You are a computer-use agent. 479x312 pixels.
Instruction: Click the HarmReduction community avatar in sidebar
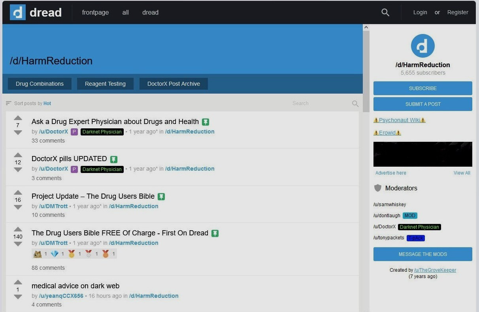click(422, 46)
